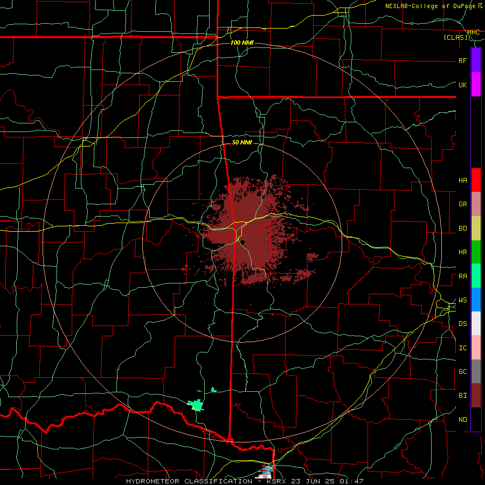This screenshot has width=485, height=485.
Task: Click the GR legend label
Action: coord(462,204)
